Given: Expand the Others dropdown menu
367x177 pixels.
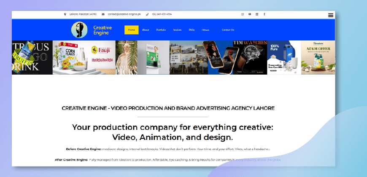Looking at the screenshot, I should (x=205, y=30).
